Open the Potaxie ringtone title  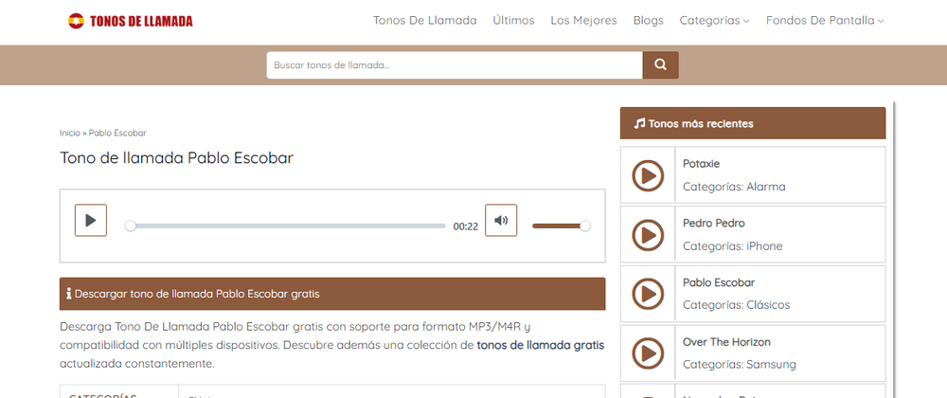[701, 163]
